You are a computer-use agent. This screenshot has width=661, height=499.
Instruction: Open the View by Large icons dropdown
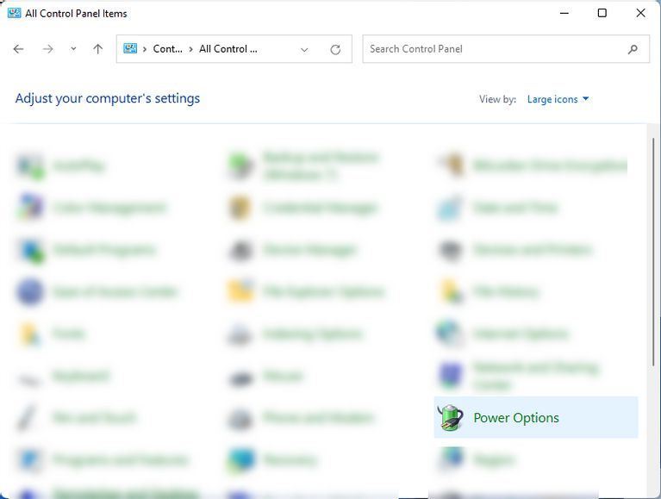pos(558,99)
